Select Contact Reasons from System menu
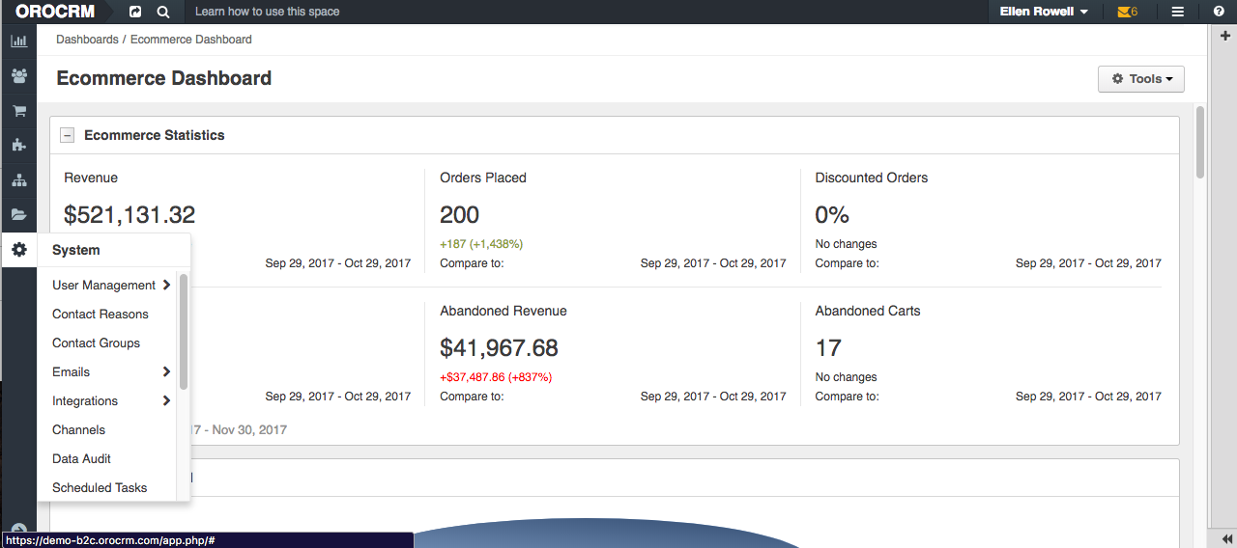 (x=101, y=315)
